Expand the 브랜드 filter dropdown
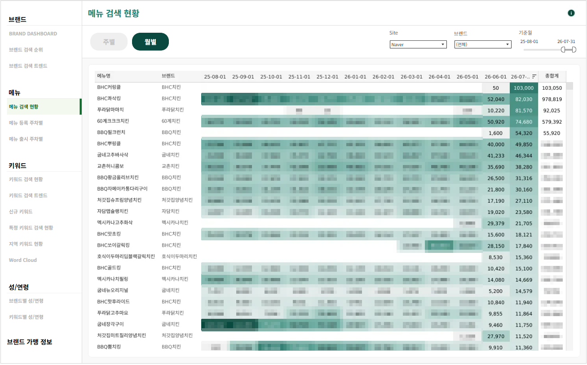This screenshot has height=365, width=587. [483, 44]
